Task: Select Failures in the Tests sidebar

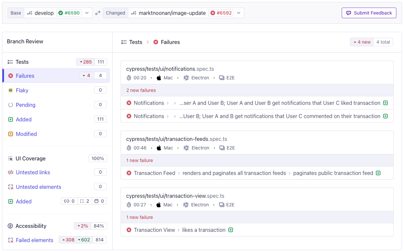Action: (25, 76)
